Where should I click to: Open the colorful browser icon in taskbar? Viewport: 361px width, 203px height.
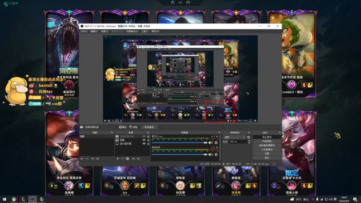tap(14, 199)
